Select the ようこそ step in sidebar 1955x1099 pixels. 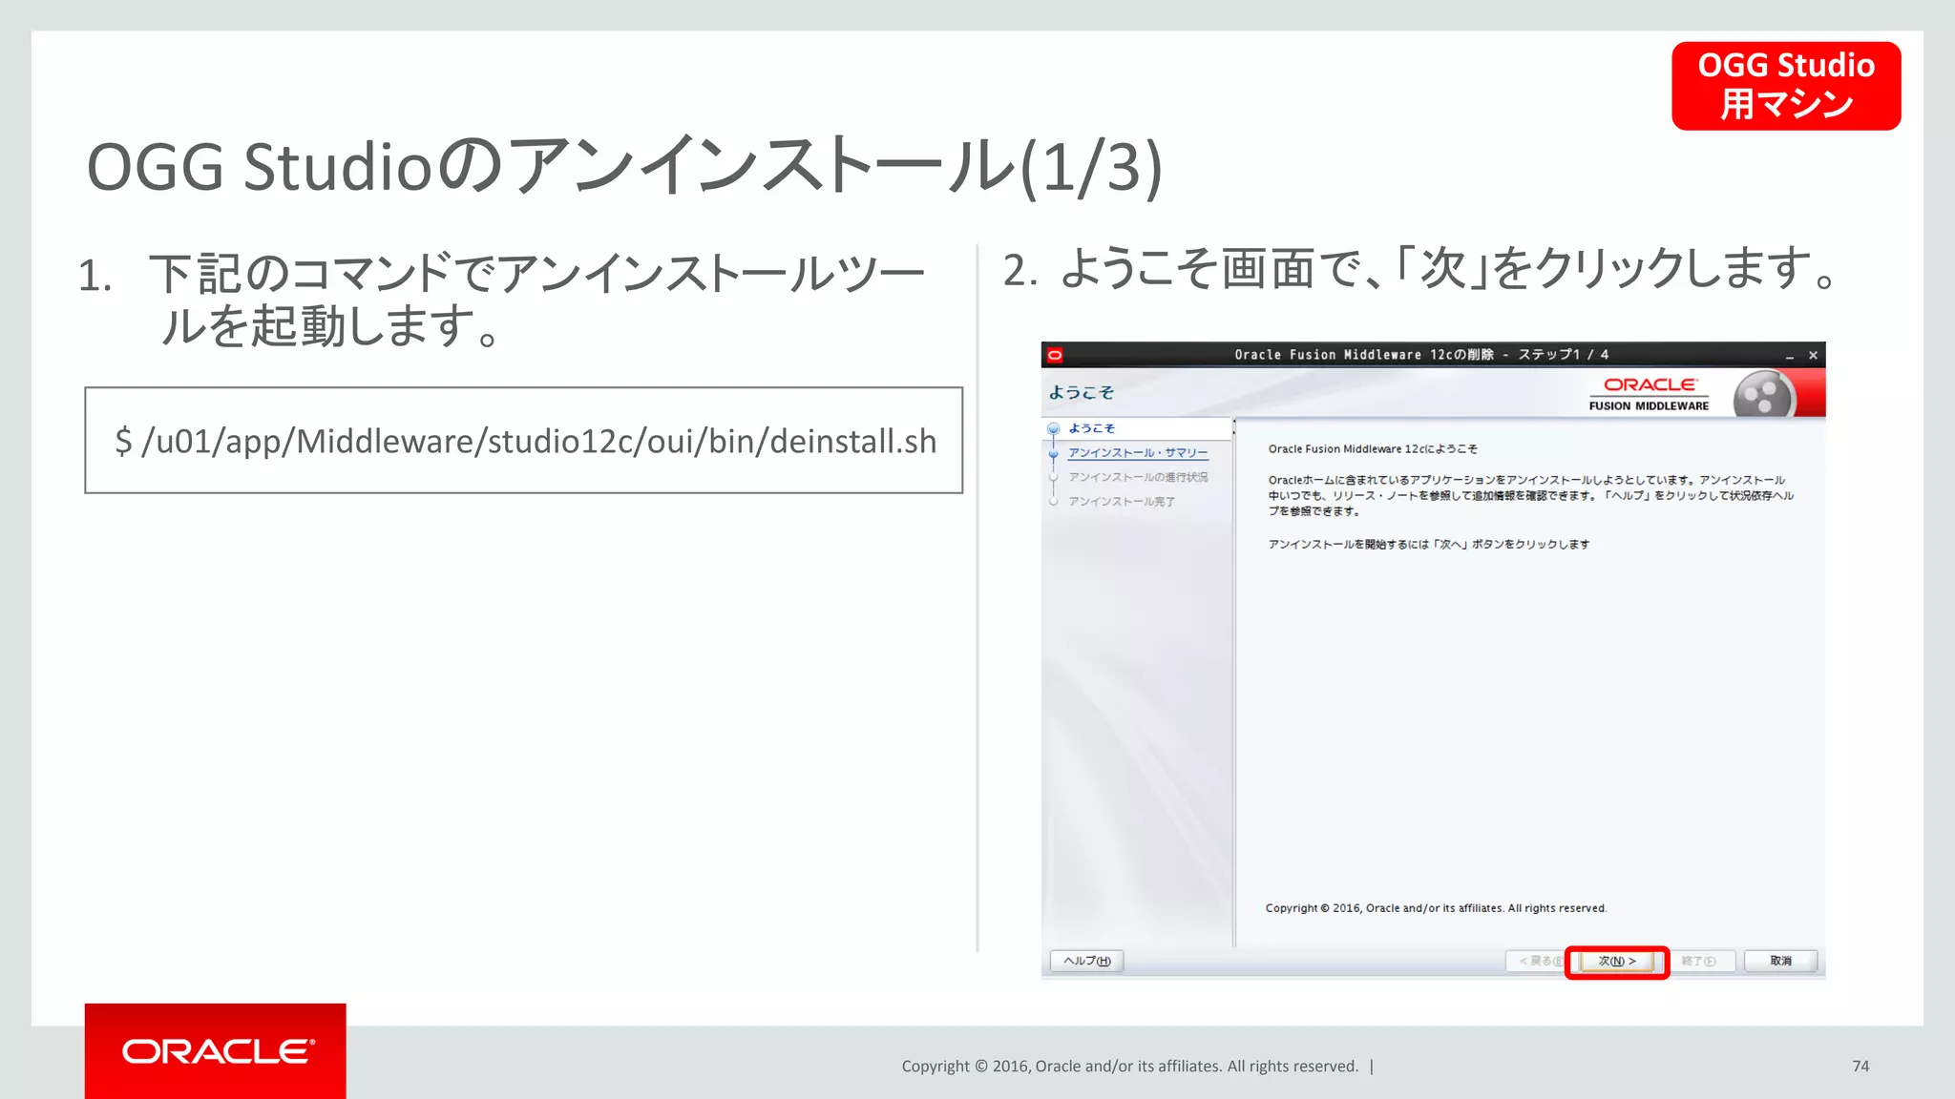pos(1092,428)
